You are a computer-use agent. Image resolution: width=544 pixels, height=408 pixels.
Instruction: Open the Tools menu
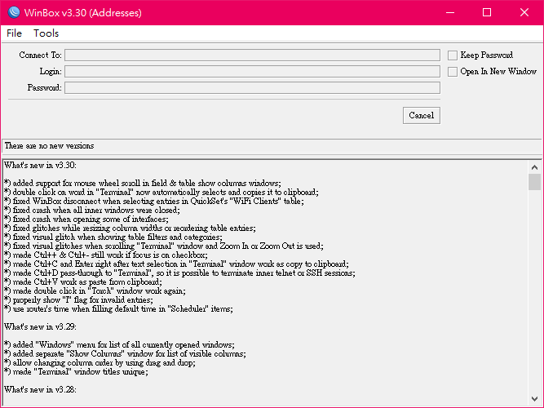(46, 33)
